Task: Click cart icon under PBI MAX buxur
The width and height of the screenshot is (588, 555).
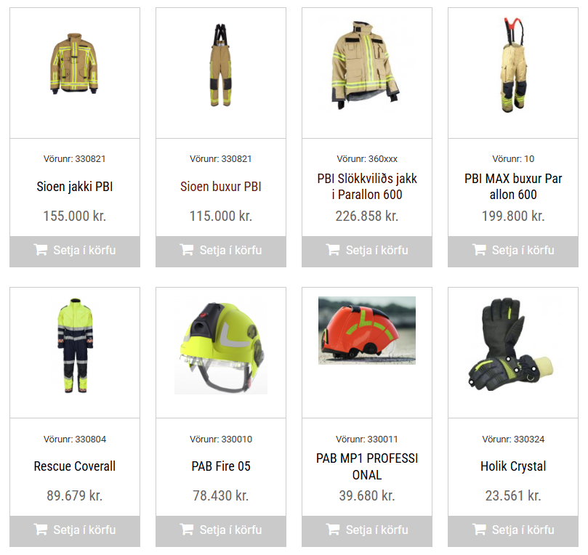Action: (x=479, y=250)
